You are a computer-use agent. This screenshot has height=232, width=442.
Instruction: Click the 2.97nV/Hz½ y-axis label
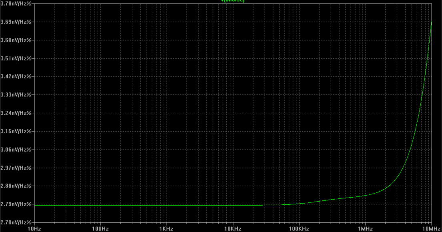coord(16,168)
